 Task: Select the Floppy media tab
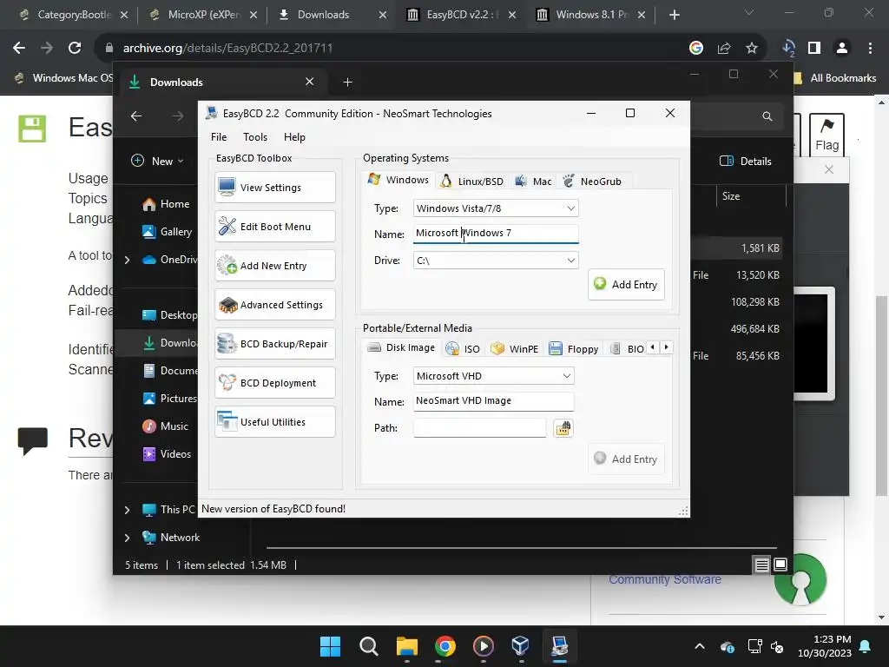tap(574, 349)
